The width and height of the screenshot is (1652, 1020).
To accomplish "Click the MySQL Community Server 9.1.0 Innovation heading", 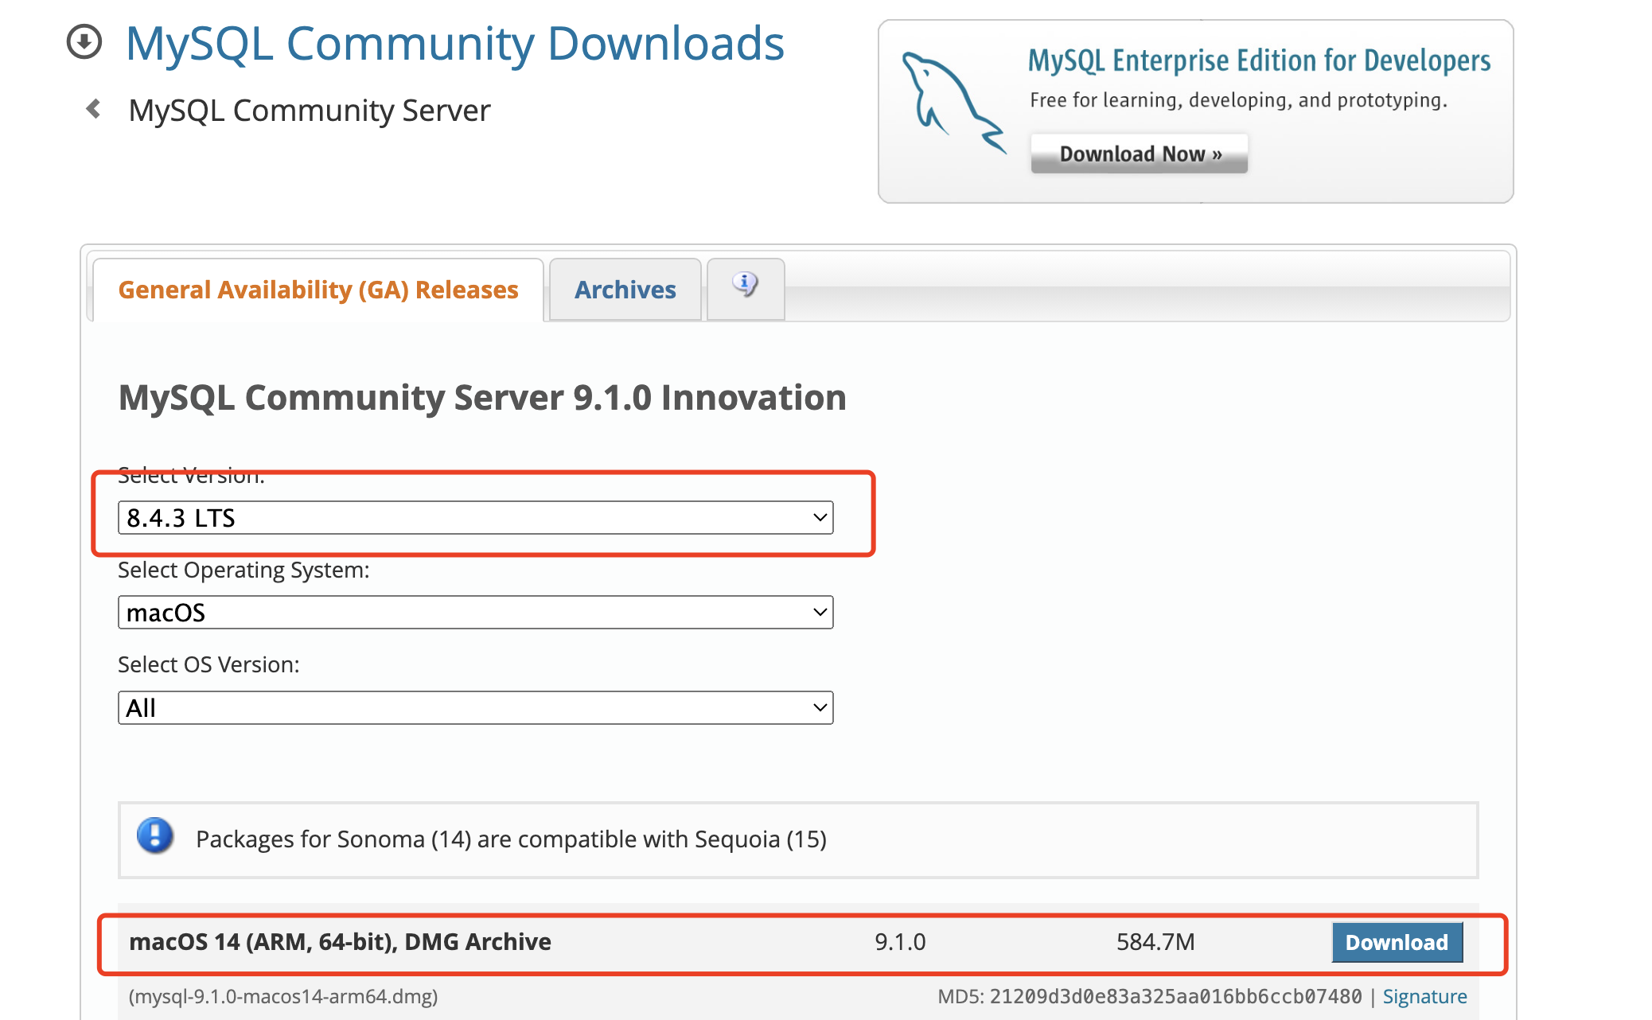I will 482,398.
